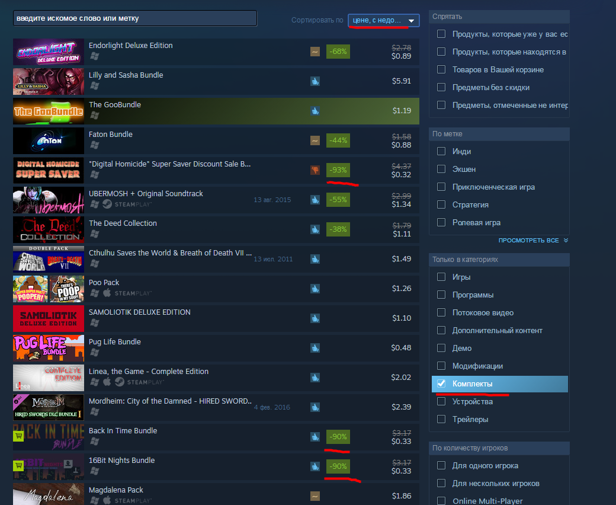This screenshot has height=505, width=616.
Task: Open the Faton Bundle title
Action: pyautogui.click(x=110, y=134)
